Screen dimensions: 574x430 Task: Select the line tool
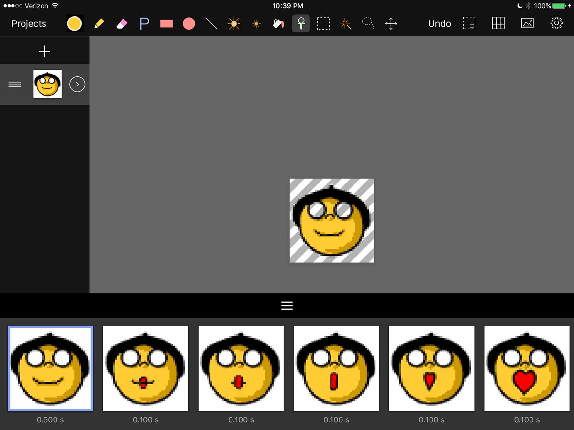[211, 23]
